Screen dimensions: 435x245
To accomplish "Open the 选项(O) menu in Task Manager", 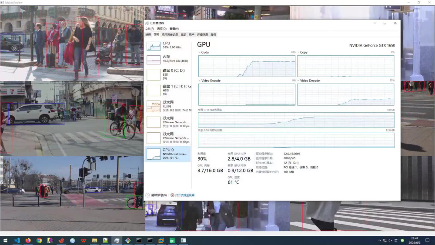I will (x=161, y=29).
